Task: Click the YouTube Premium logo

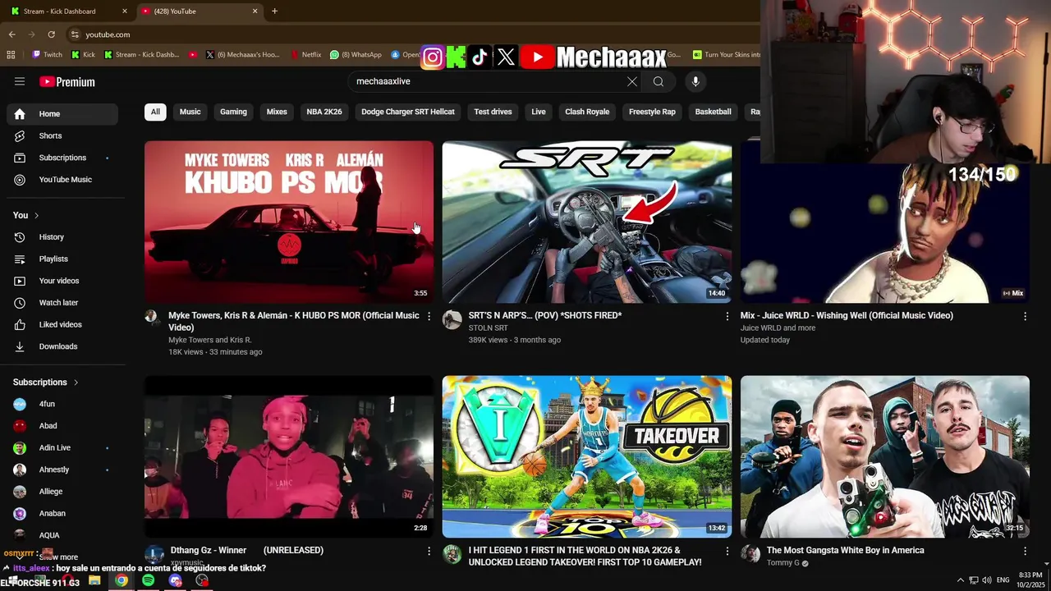Action: pyautogui.click(x=67, y=82)
